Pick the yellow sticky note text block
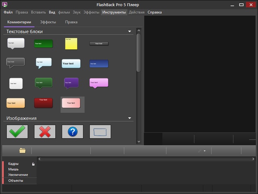The width and height of the screenshot is (258, 194). [x=71, y=44]
